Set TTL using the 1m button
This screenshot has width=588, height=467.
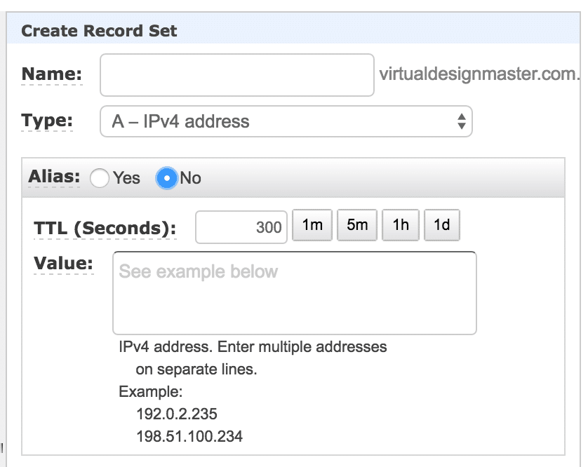click(312, 226)
